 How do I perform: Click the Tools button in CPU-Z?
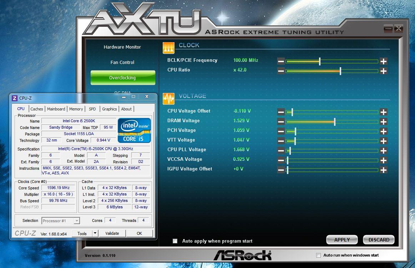[82, 233]
